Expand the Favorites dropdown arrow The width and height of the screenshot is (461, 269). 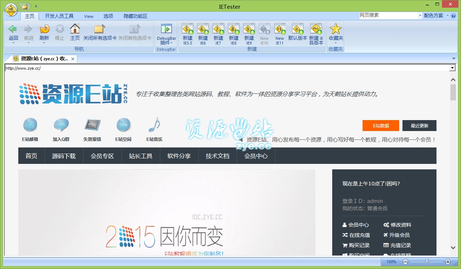coord(336,43)
